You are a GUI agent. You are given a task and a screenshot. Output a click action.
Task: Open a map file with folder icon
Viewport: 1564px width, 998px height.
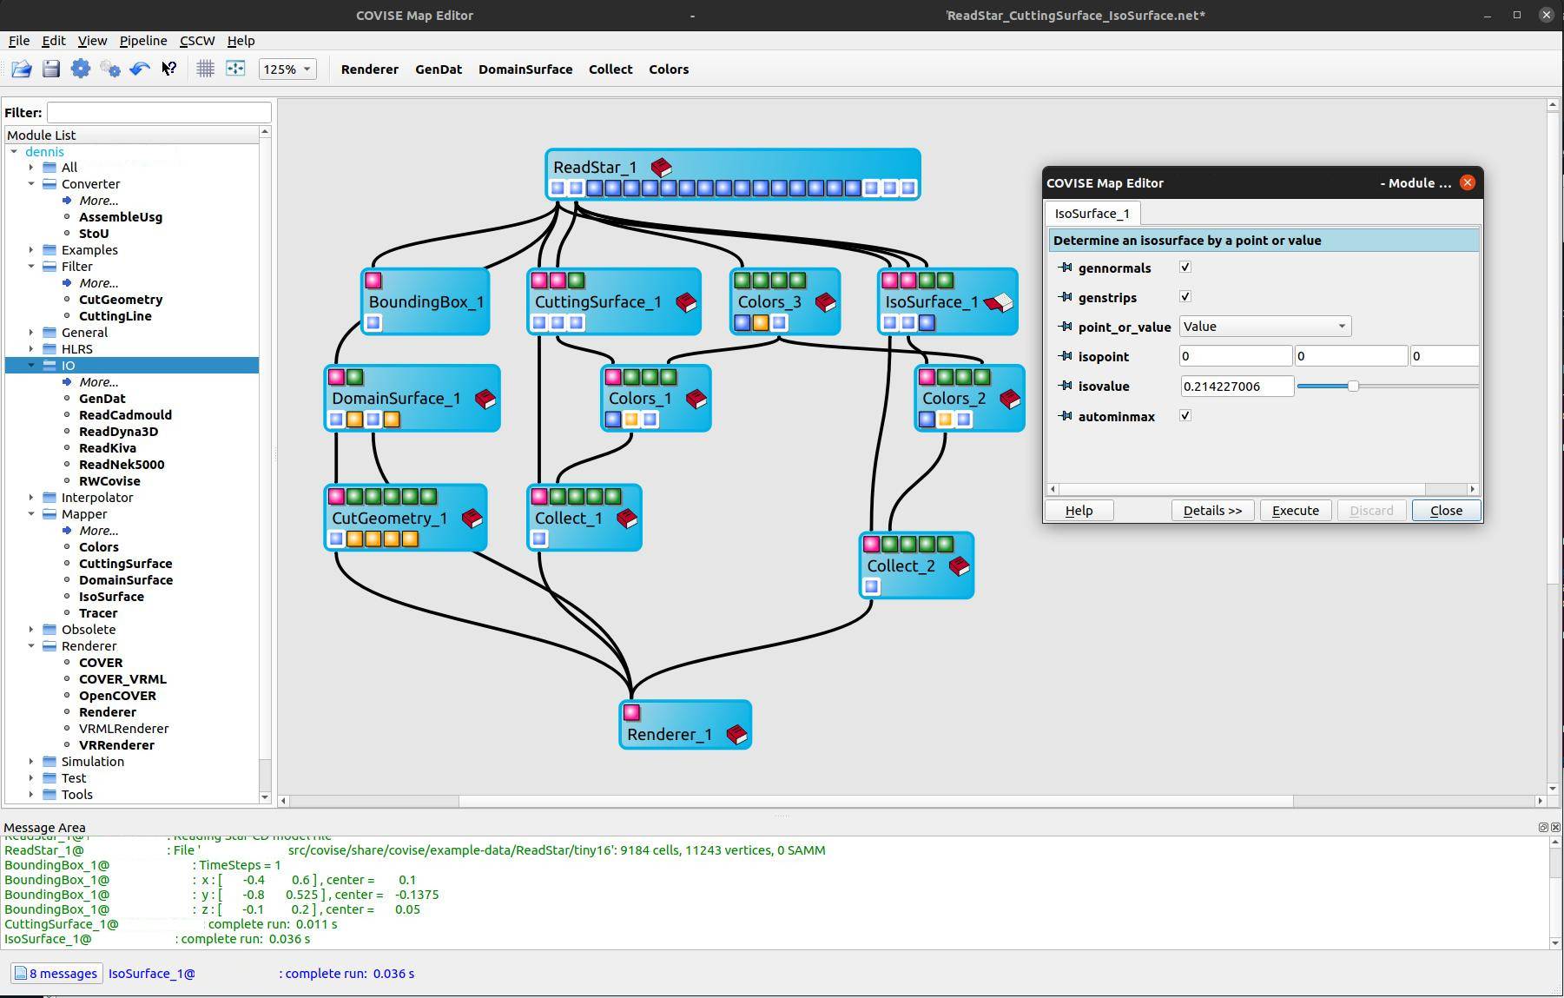22,69
